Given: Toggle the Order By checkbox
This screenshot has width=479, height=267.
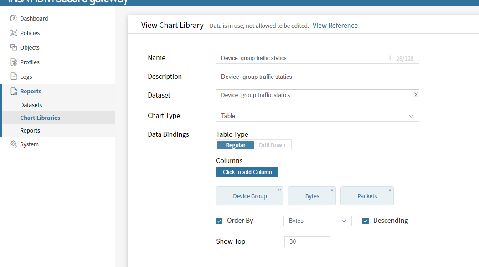Looking at the screenshot, I should coord(219,221).
